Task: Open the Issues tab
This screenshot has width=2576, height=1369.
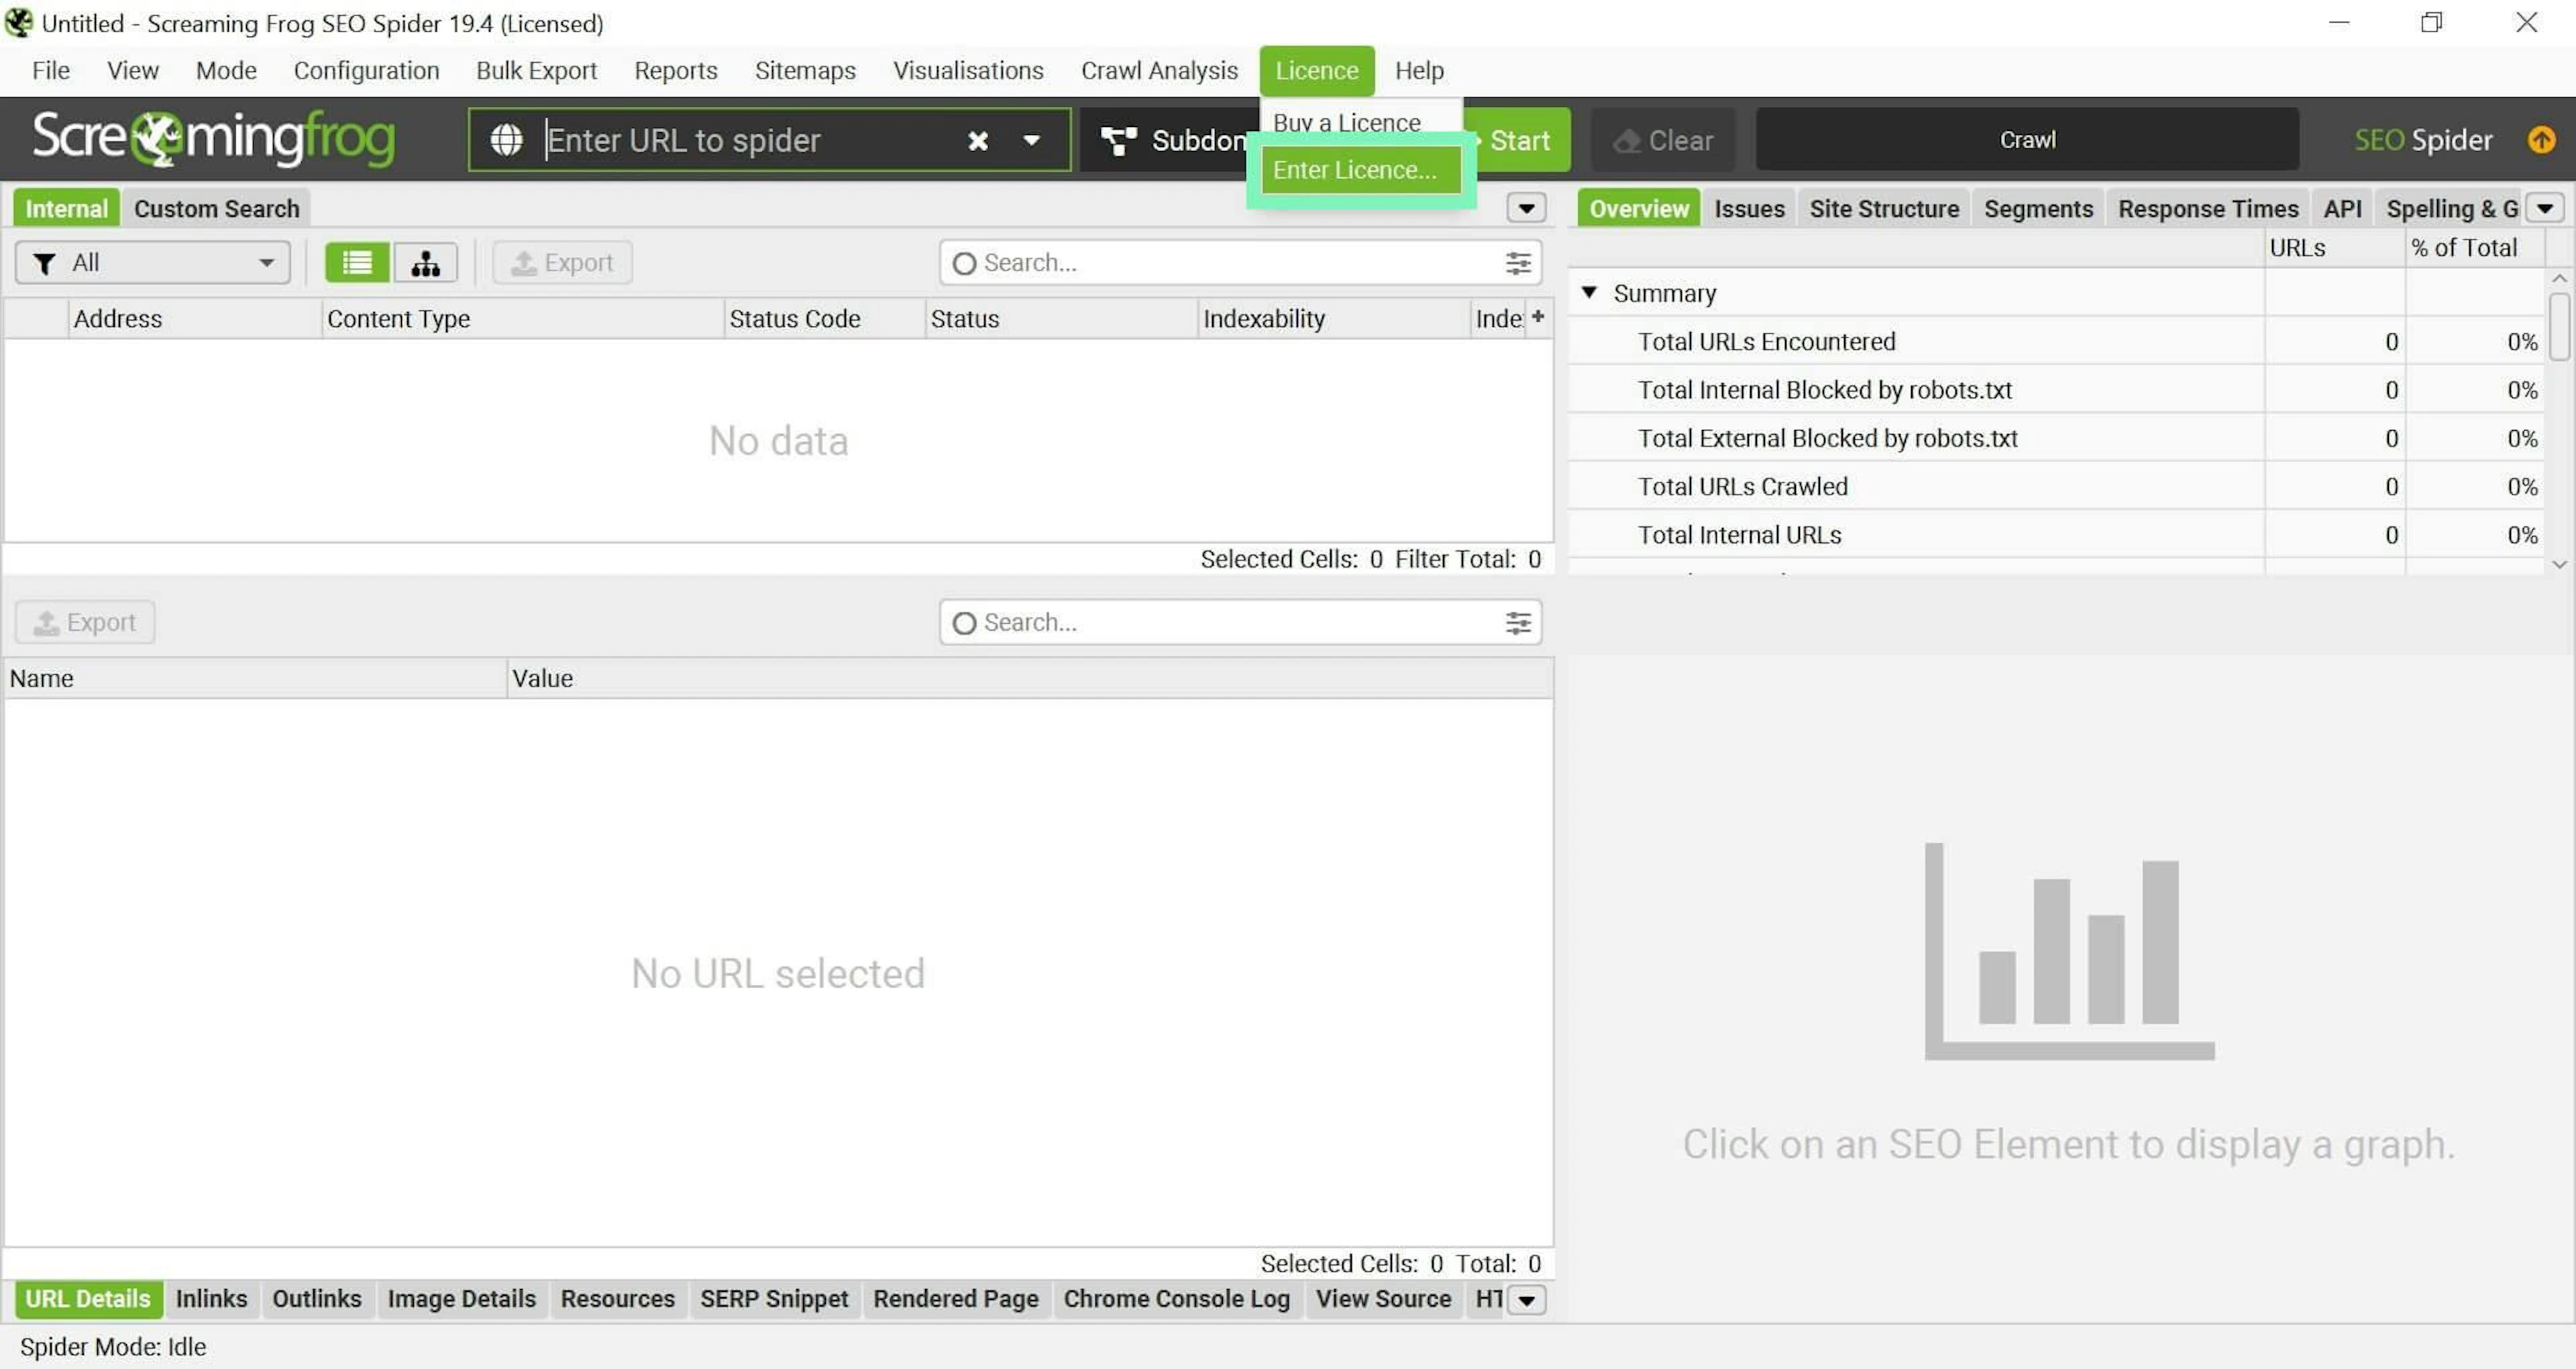Action: point(1749,208)
